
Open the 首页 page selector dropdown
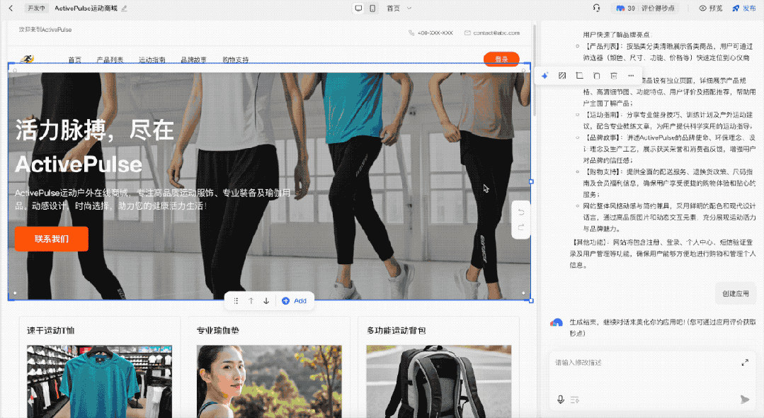pyautogui.click(x=397, y=8)
